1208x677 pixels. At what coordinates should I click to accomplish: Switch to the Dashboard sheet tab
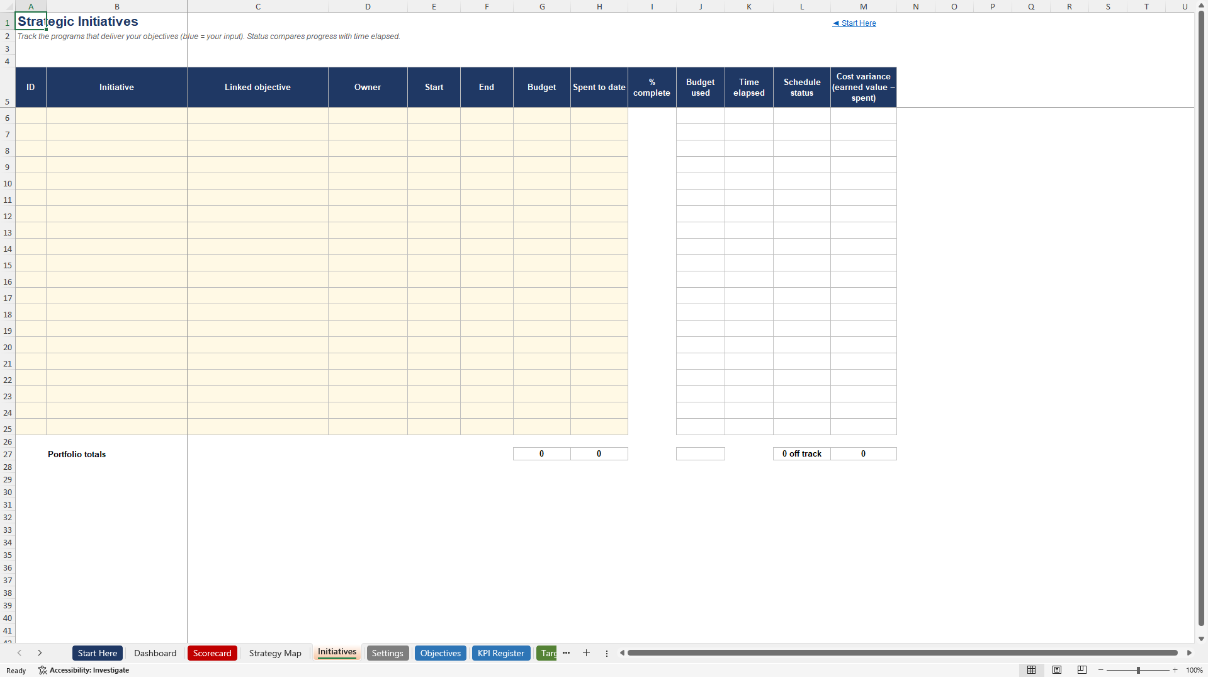[155, 653]
